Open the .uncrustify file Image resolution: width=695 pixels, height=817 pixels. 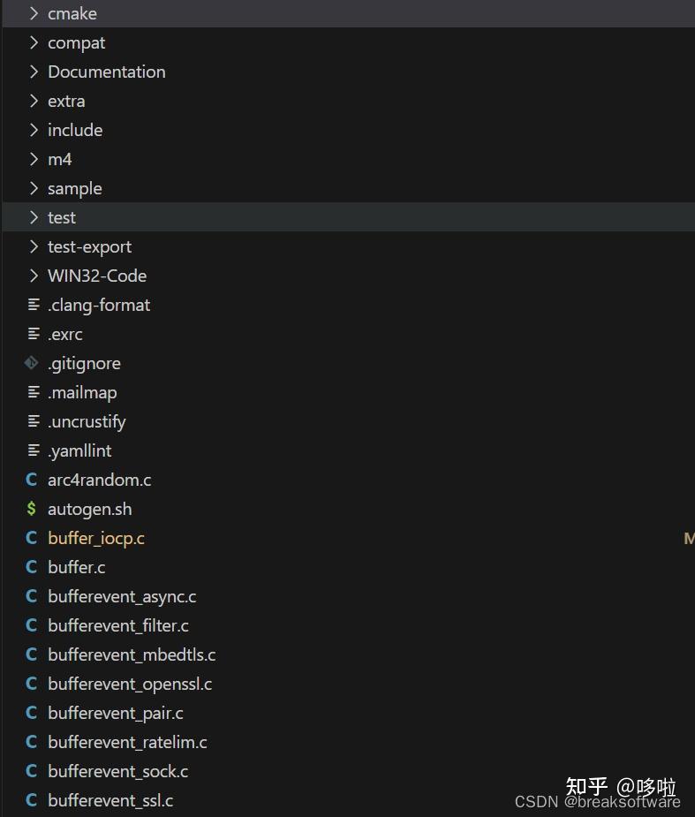tap(87, 422)
